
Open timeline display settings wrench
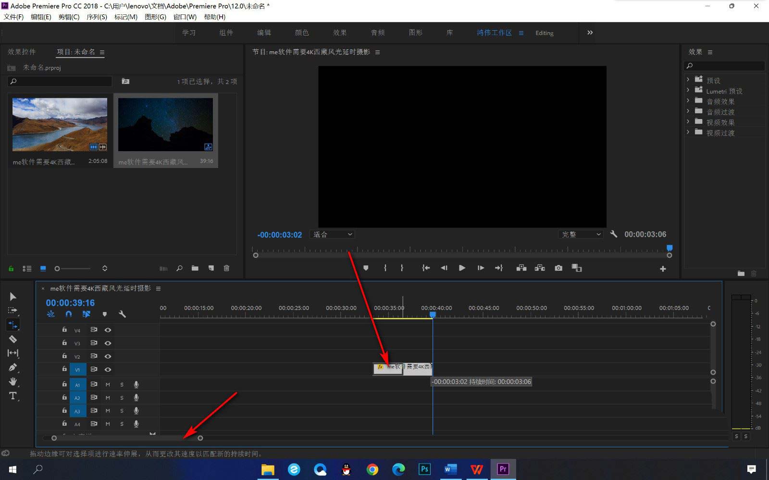coord(122,314)
